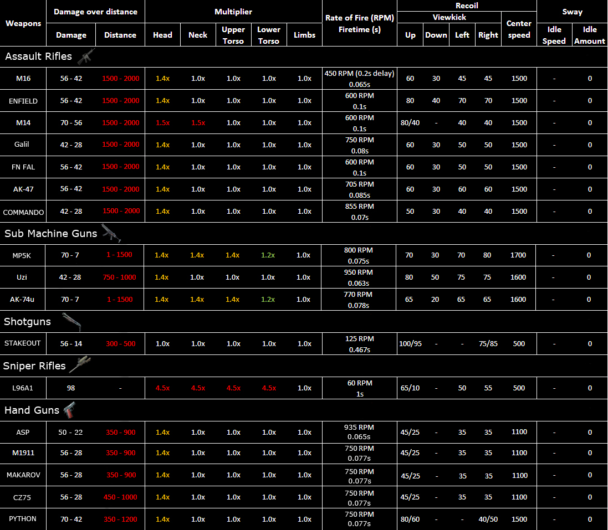Select the PYTHON handgun name cell

pos(23,519)
